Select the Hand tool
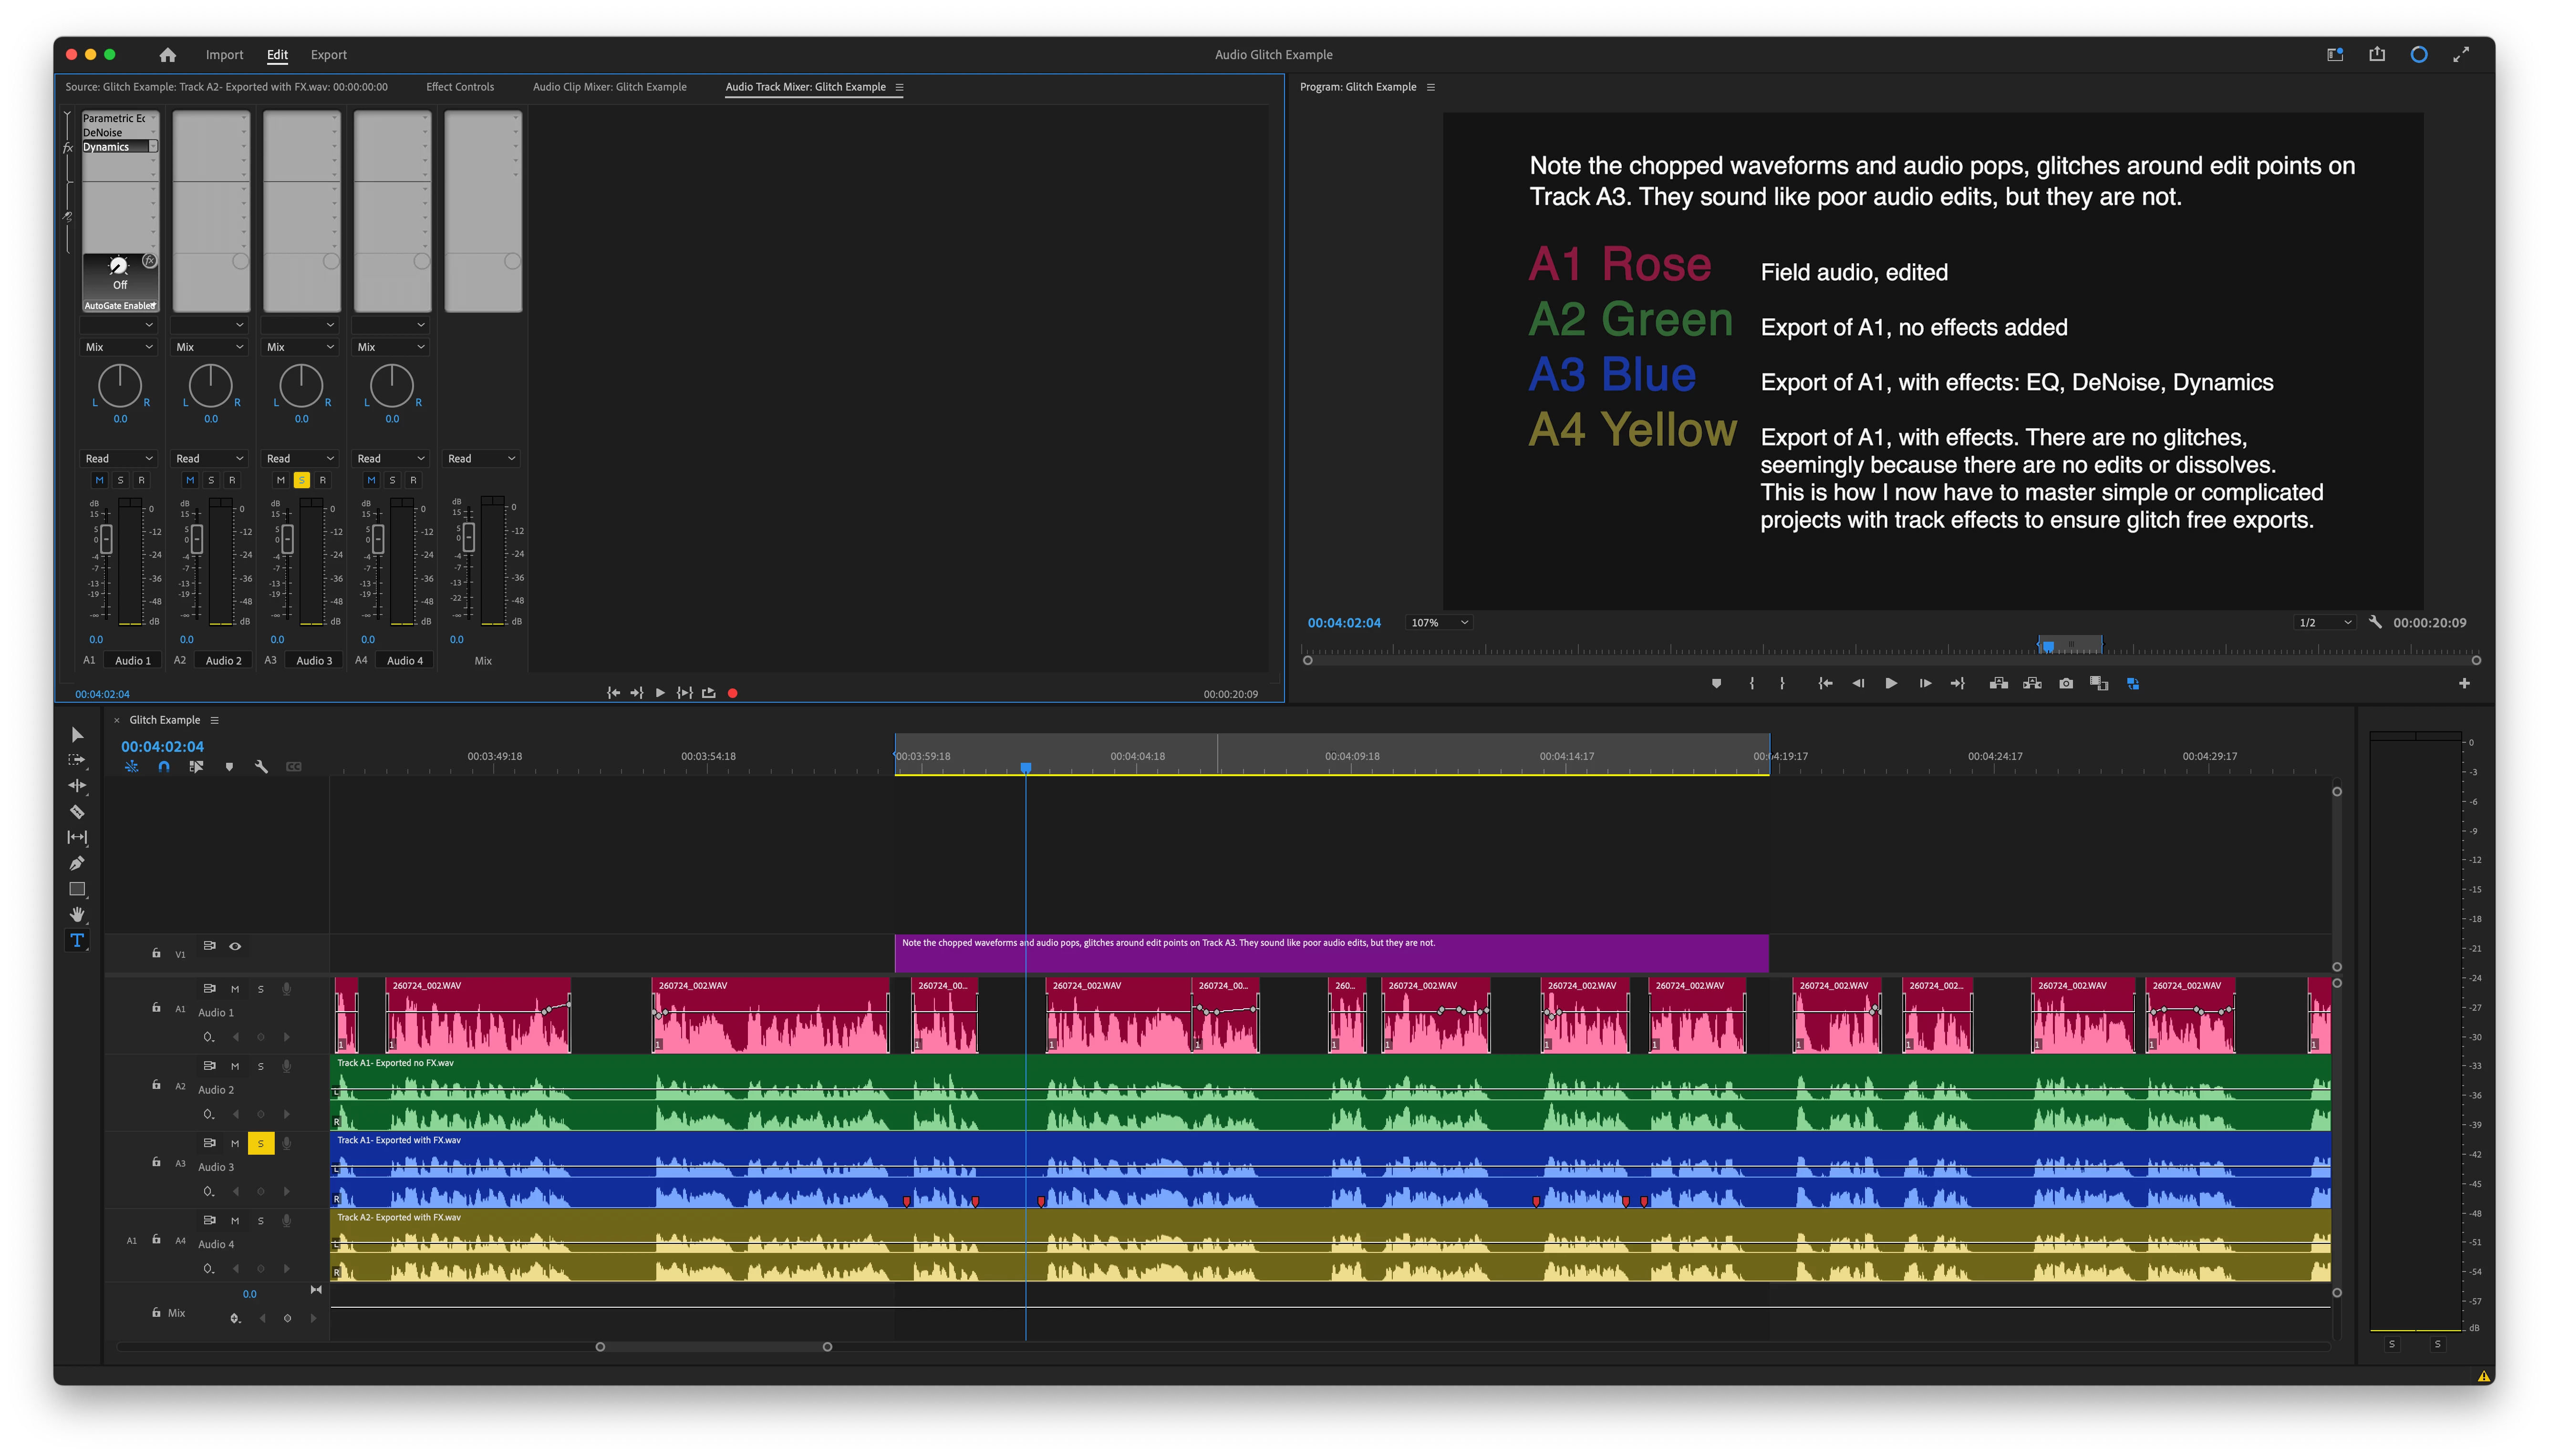 click(x=77, y=914)
